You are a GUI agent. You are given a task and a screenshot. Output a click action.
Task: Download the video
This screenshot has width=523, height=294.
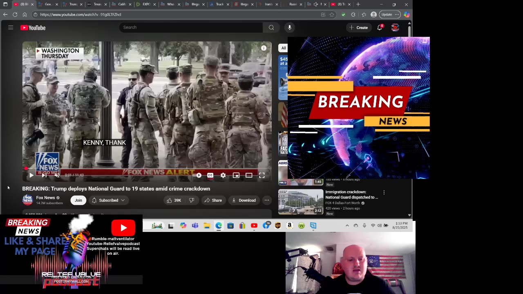click(244, 200)
